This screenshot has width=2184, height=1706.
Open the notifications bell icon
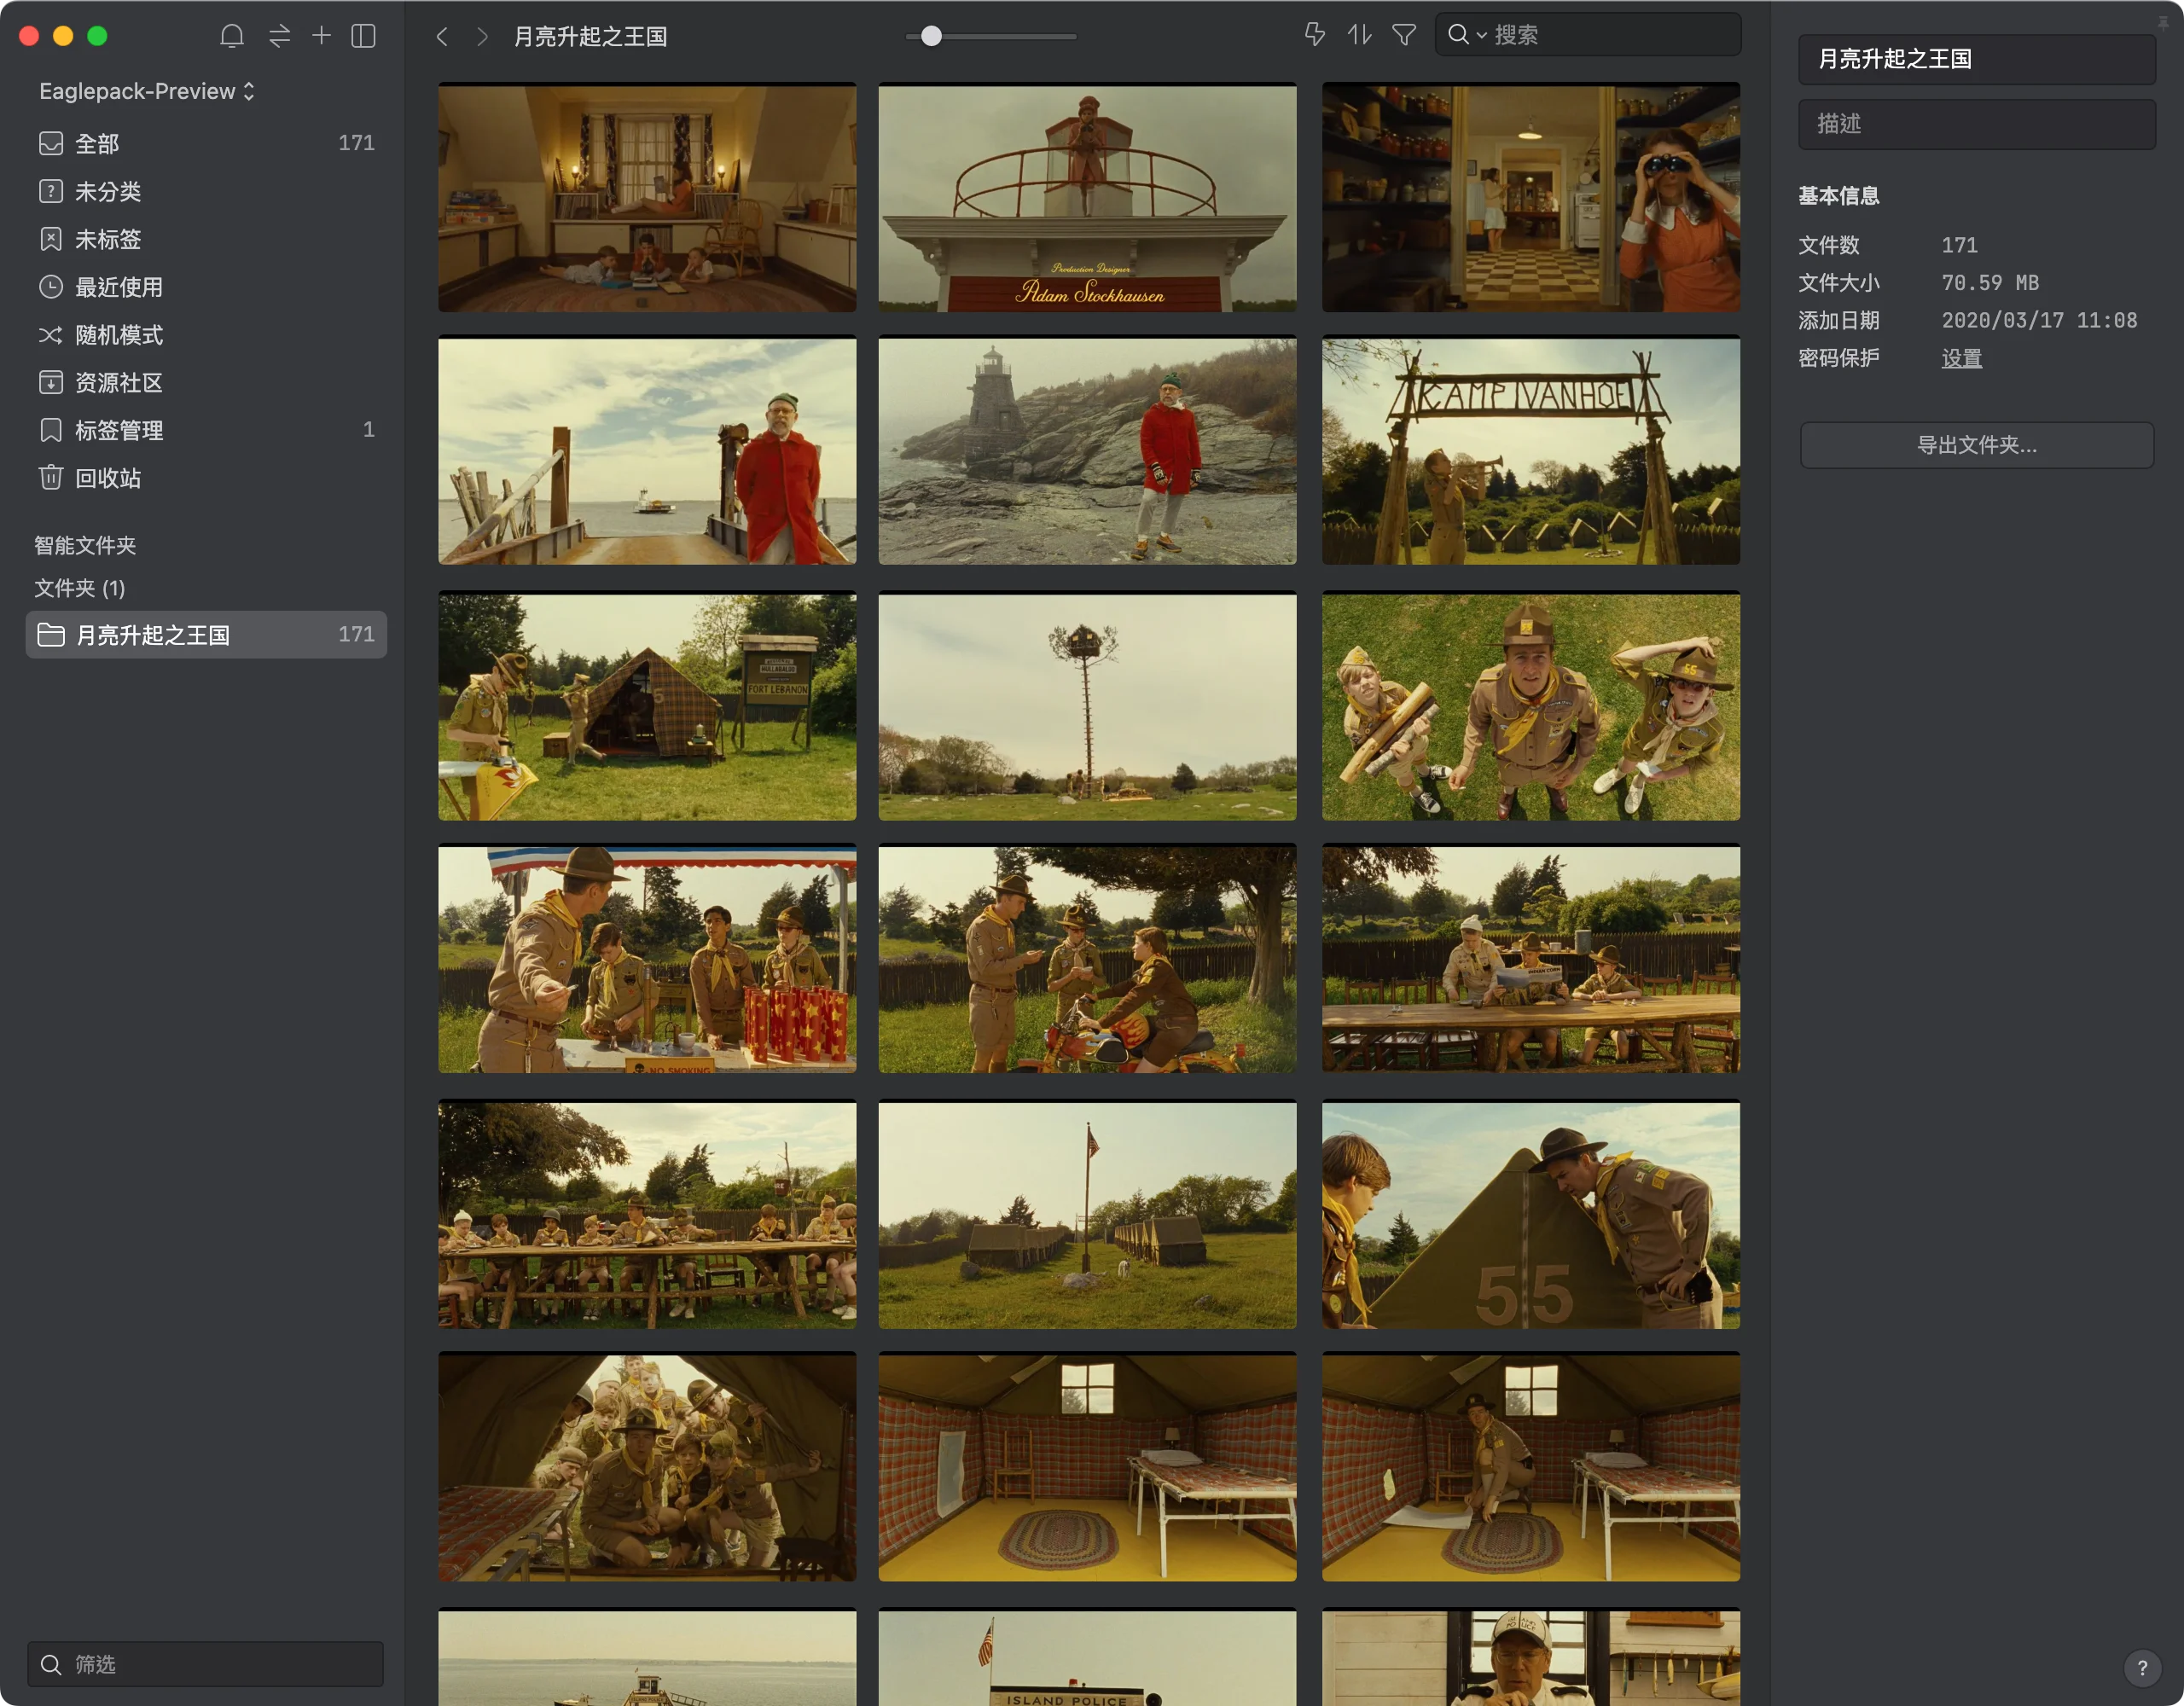click(x=231, y=36)
